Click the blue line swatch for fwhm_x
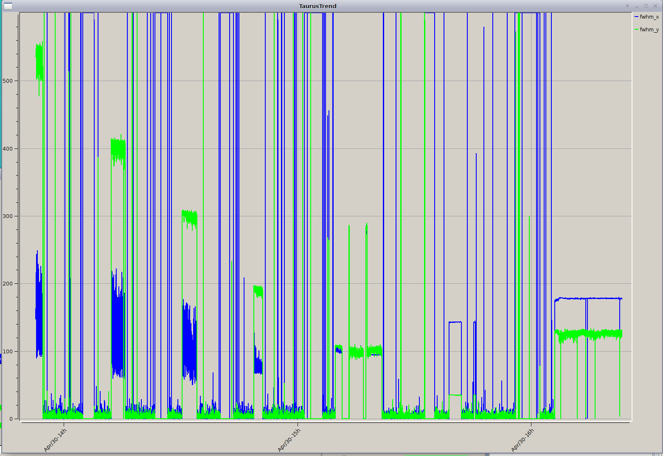 pyautogui.click(x=636, y=17)
